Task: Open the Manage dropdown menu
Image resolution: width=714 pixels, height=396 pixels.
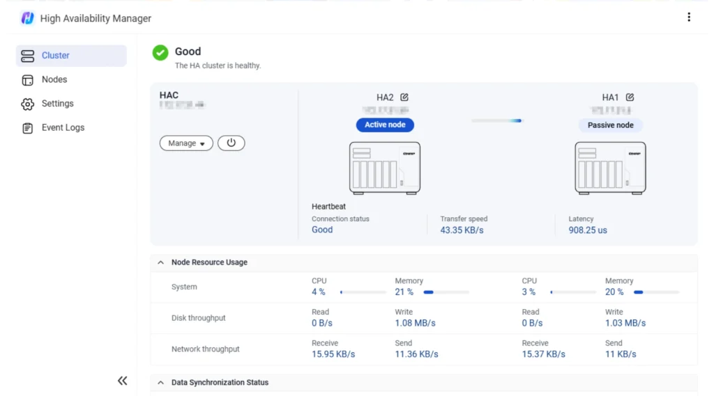Action: pyautogui.click(x=186, y=143)
